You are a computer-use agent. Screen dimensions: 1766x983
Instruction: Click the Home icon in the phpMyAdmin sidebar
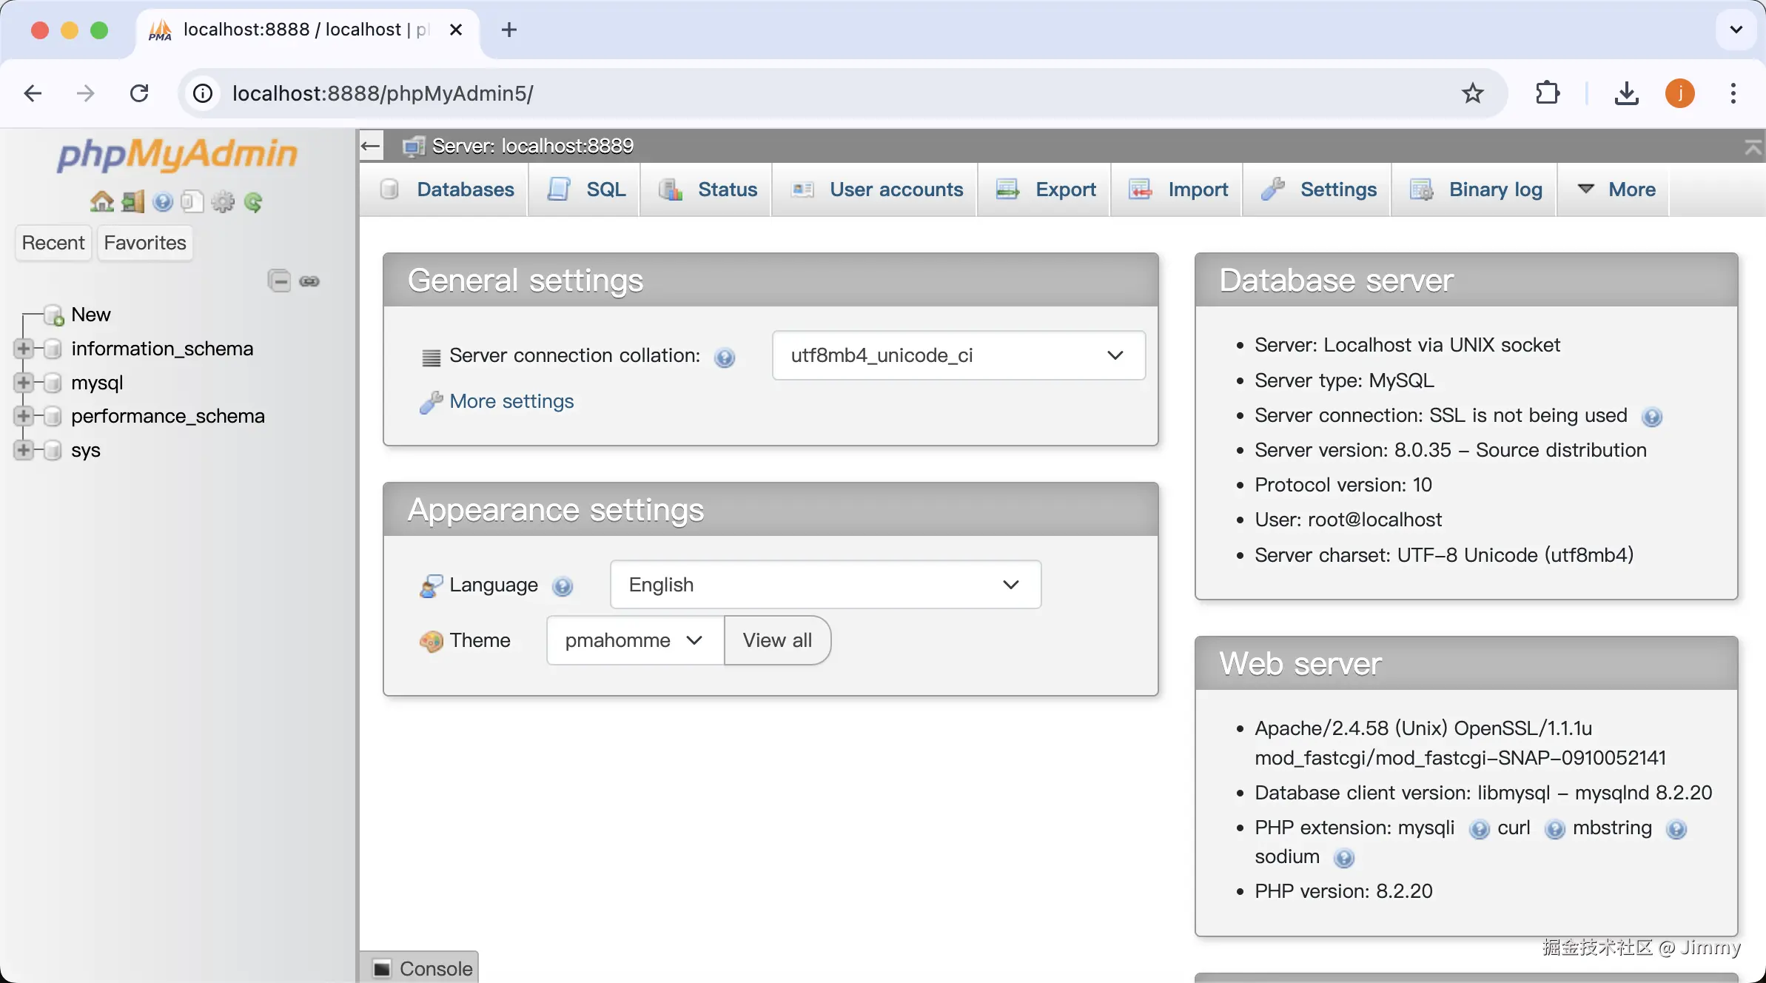[101, 201]
